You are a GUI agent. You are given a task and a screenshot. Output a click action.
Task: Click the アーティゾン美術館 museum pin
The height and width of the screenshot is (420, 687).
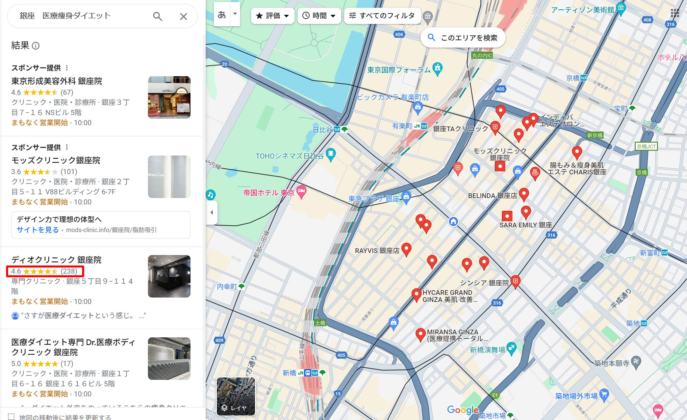(x=621, y=8)
